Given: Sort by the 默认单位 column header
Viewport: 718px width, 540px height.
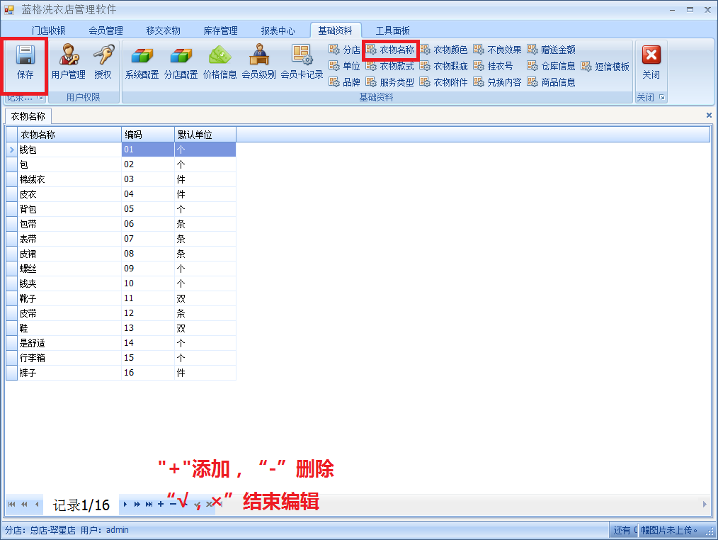Looking at the screenshot, I should coord(205,135).
